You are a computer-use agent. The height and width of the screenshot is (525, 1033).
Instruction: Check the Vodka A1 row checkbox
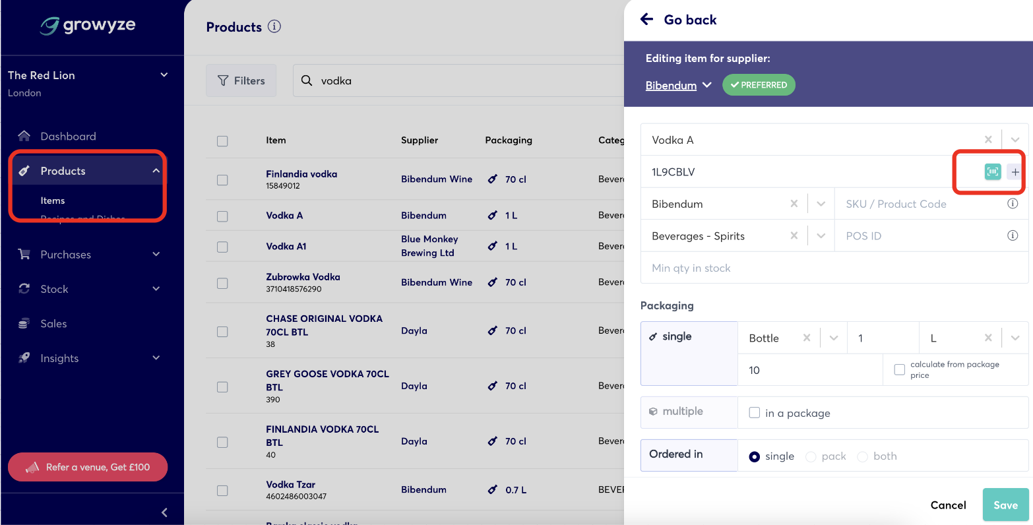pos(222,247)
